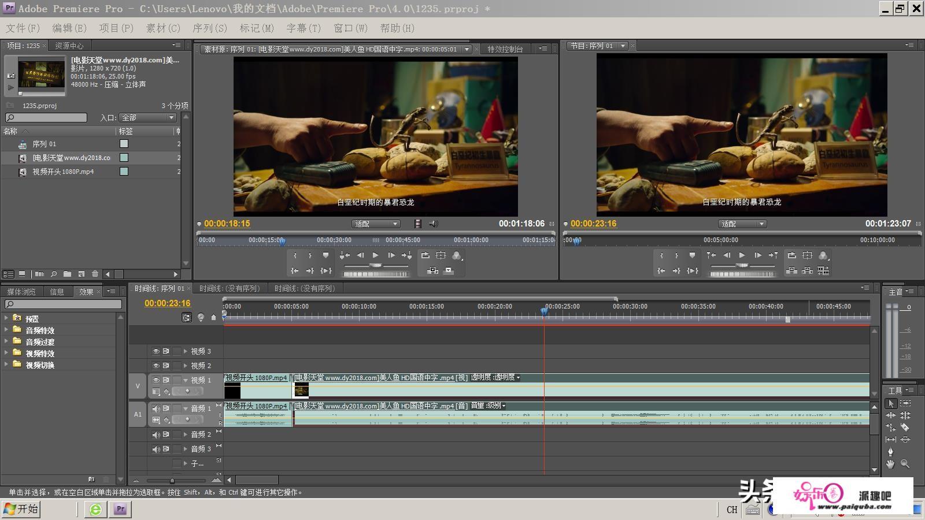Set Out point in source monitor

pyautogui.click(x=310, y=255)
